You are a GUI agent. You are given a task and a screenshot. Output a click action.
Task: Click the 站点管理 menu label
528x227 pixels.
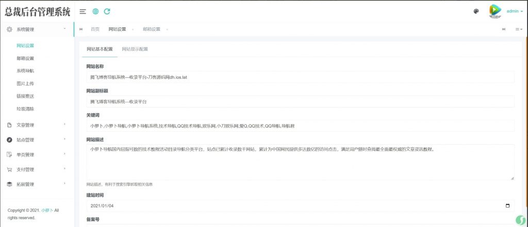[25, 140]
